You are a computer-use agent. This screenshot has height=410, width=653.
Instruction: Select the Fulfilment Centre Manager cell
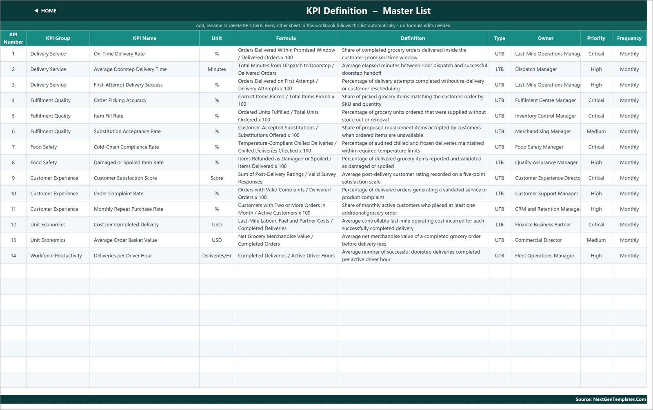545,100
